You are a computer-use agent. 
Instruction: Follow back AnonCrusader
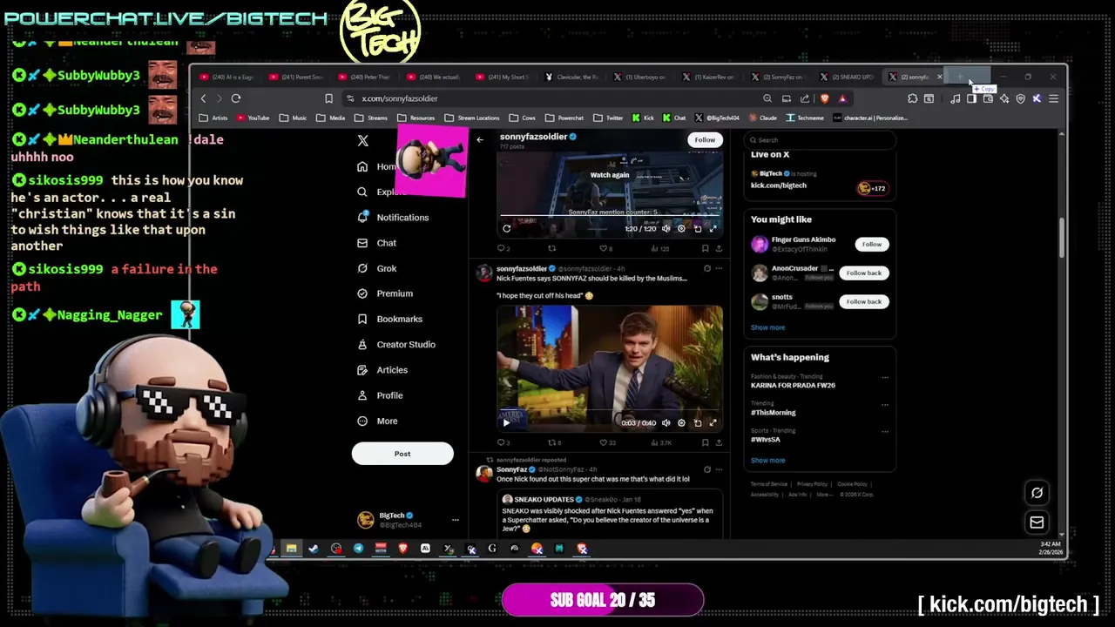864,273
